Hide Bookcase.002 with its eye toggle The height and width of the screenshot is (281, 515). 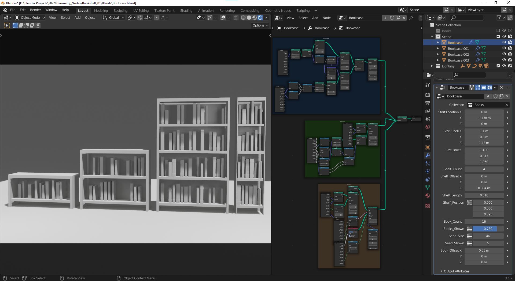[504, 54]
